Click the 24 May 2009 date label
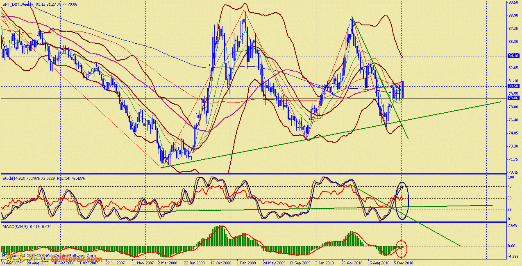Image resolution: width=522 pixels, height=266 pixels. point(274,264)
